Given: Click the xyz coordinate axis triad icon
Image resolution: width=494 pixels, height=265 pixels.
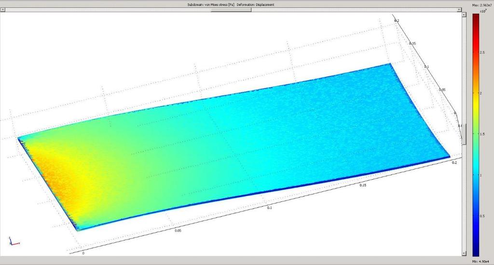Looking at the screenshot, I should click(14, 241).
